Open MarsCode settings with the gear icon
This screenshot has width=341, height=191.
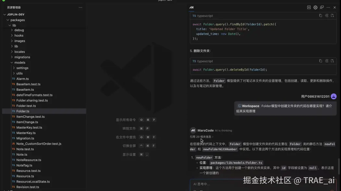click(x=315, y=7)
